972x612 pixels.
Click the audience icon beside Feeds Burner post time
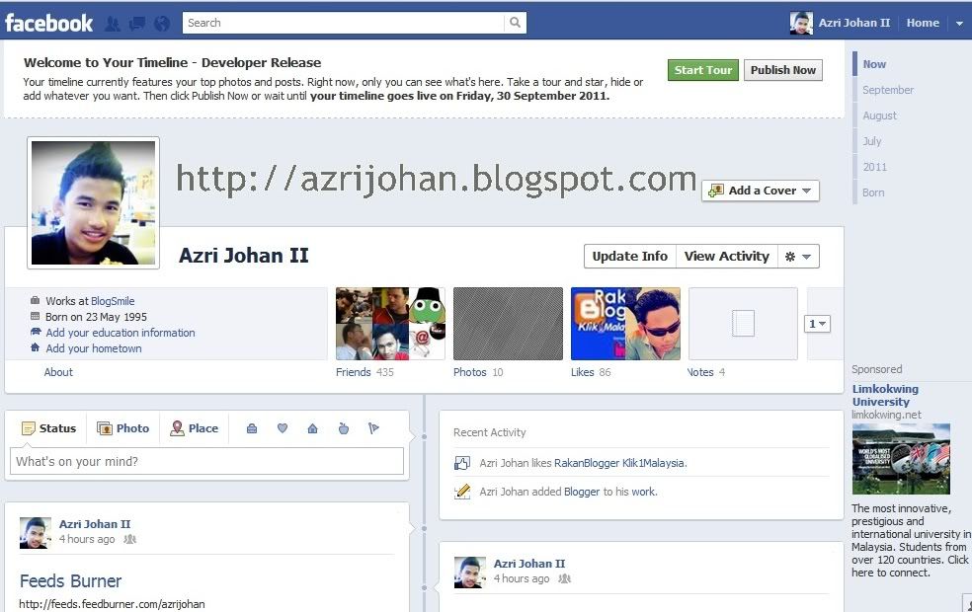tap(129, 540)
